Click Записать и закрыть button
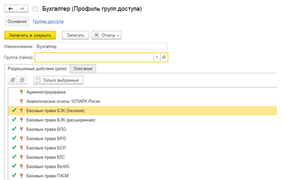 point(30,35)
